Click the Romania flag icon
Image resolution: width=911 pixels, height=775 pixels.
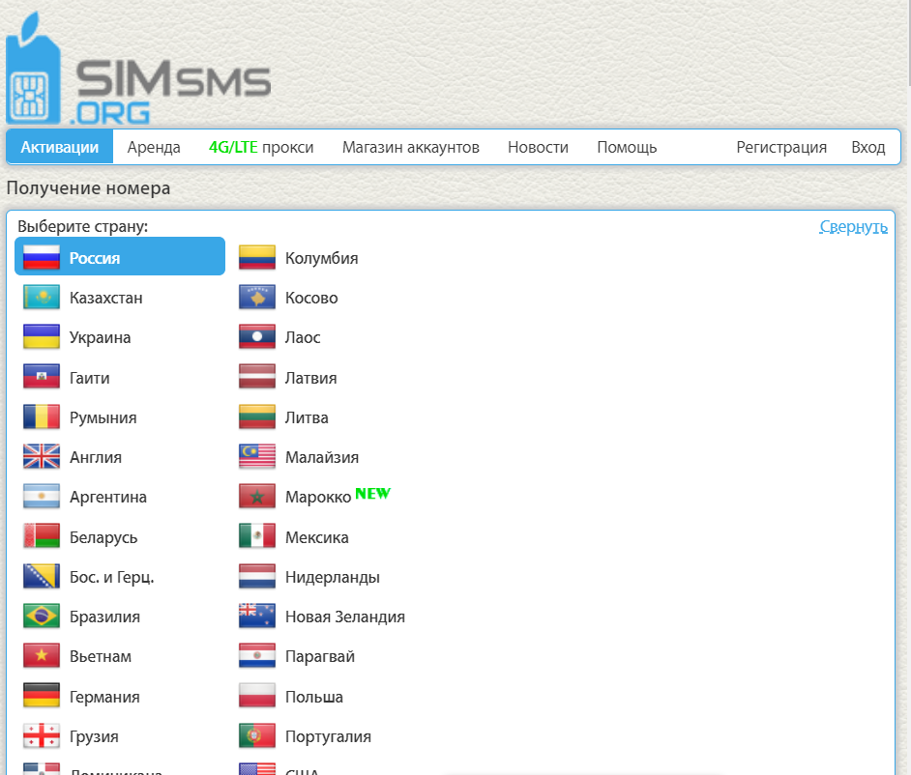(x=42, y=416)
